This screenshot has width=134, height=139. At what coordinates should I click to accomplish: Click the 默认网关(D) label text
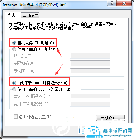25,71
